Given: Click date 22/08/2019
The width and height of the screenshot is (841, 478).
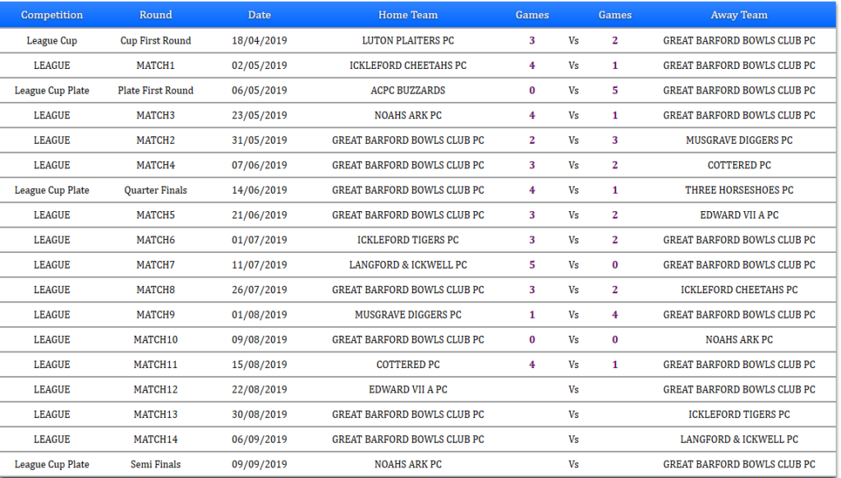Looking at the screenshot, I should tap(259, 390).
